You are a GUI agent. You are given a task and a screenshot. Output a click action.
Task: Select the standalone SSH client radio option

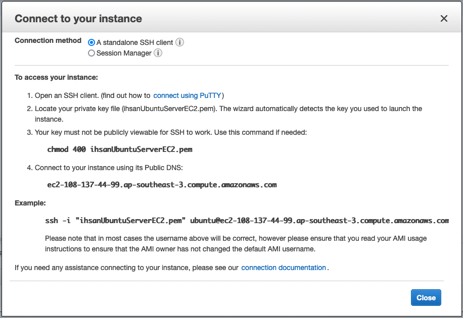coord(91,42)
